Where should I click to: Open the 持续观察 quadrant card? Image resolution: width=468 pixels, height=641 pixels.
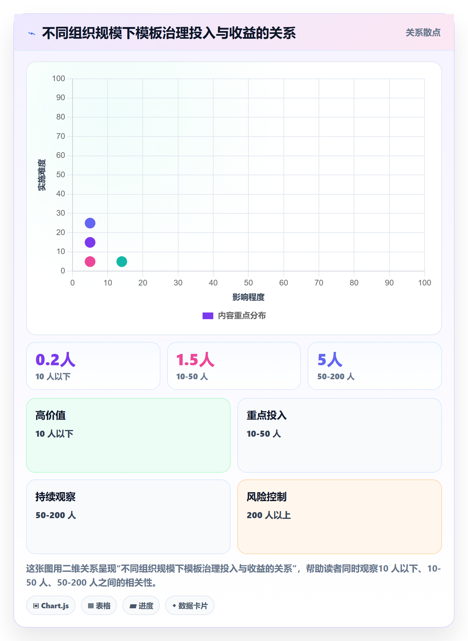coord(128,517)
